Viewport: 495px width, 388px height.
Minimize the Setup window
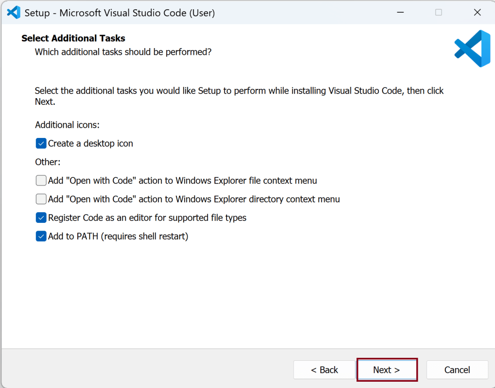click(x=400, y=13)
